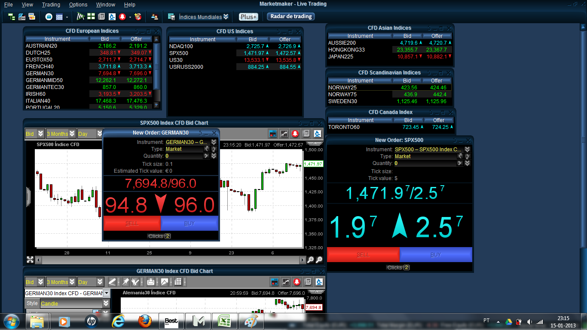The height and width of the screenshot is (330, 587).
Task: Open price alerts bell in main toolbar
Action: pos(122,17)
